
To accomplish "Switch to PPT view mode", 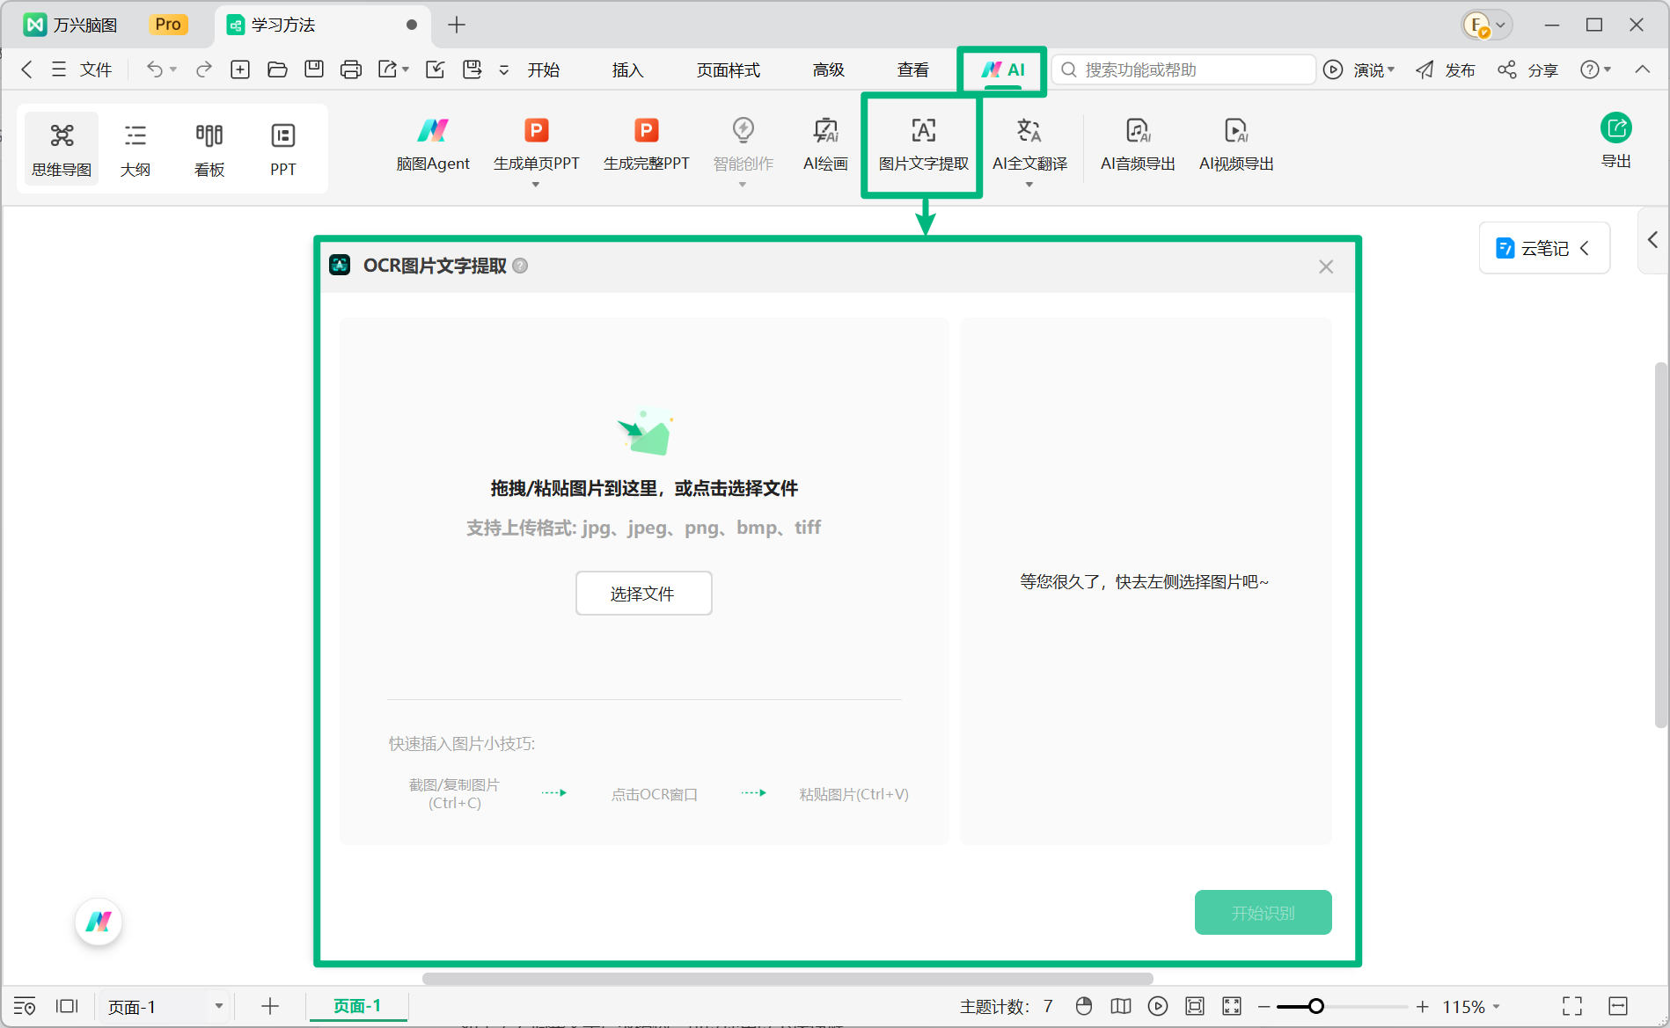I will 282,149.
